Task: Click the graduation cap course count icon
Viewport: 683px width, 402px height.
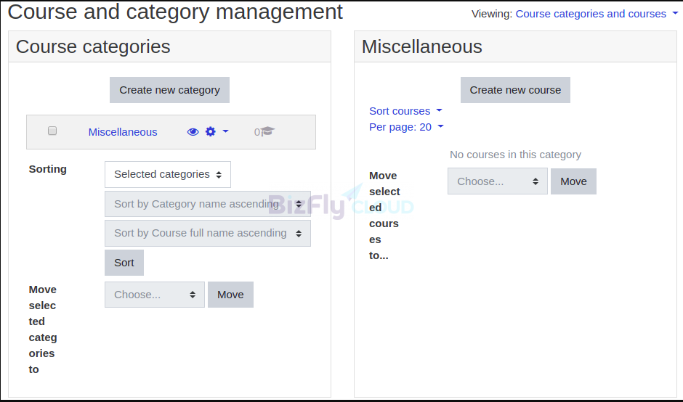Action: click(268, 131)
